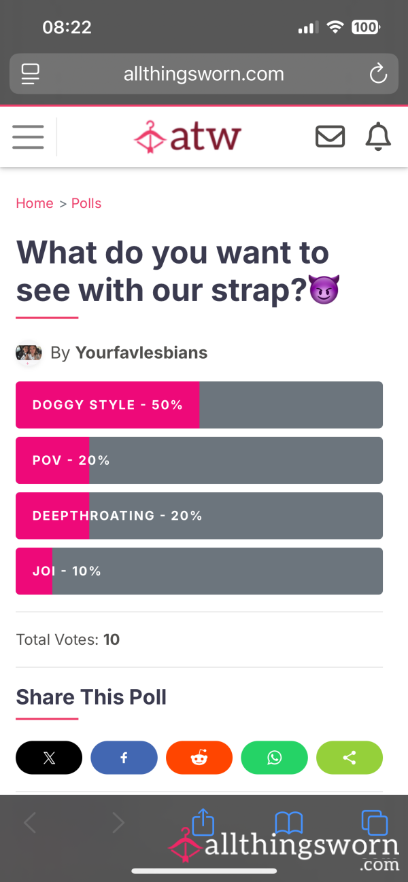Open Safari bookmarks book icon
This screenshot has width=408, height=882.
[288, 823]
